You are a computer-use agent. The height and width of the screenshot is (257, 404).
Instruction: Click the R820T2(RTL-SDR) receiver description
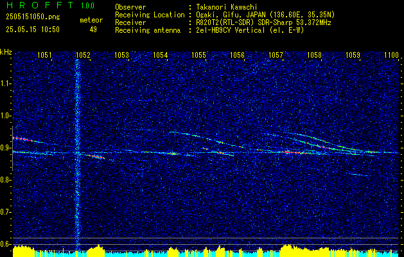pyautogui.click(x=263, y=22)
